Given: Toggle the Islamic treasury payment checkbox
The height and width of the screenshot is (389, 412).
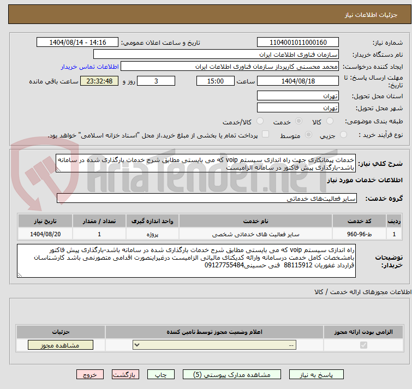Looking at the screenshot, I should [x=266, y=134].
